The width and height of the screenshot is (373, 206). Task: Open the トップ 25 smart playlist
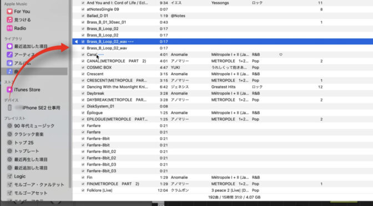[x=23, y=143]
